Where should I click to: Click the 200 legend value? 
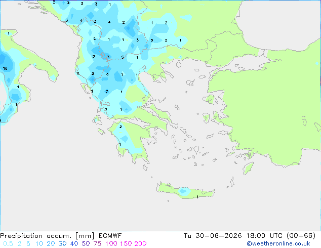pyautogui.click(x=140, y=244)
